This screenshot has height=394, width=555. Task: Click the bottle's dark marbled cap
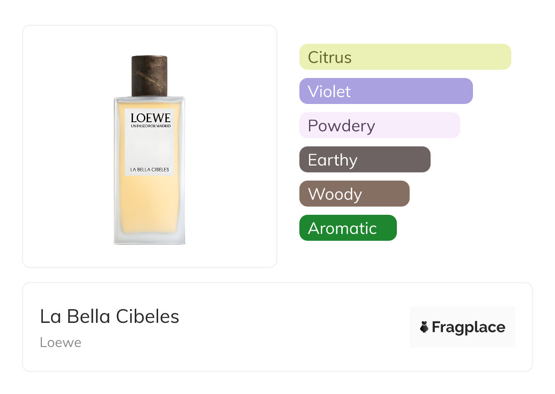[x=149, y=76]
